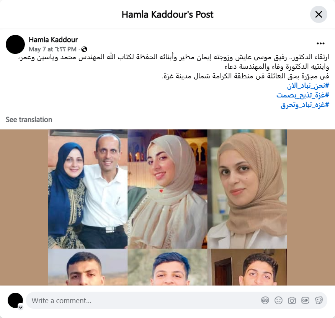Click See translation under the post
The image size is (335, 318).
click(29, 120)
